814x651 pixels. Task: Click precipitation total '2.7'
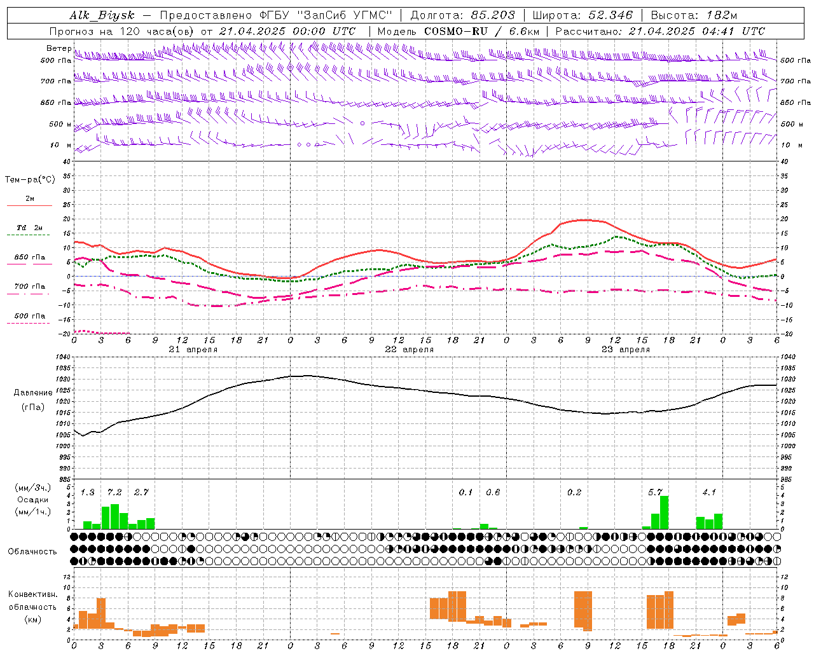141,493
